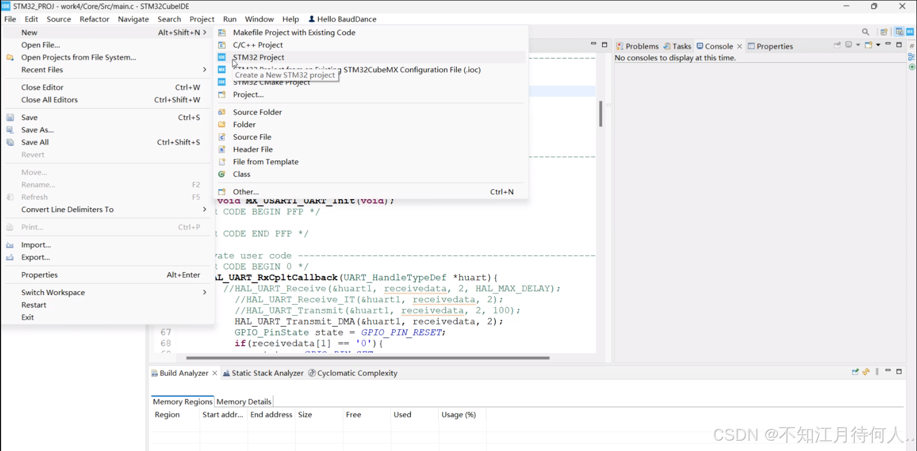Click the Open Perspective icon
Image resolution: width=917 pixels, height=451 pixels.
tap(884, 32)
